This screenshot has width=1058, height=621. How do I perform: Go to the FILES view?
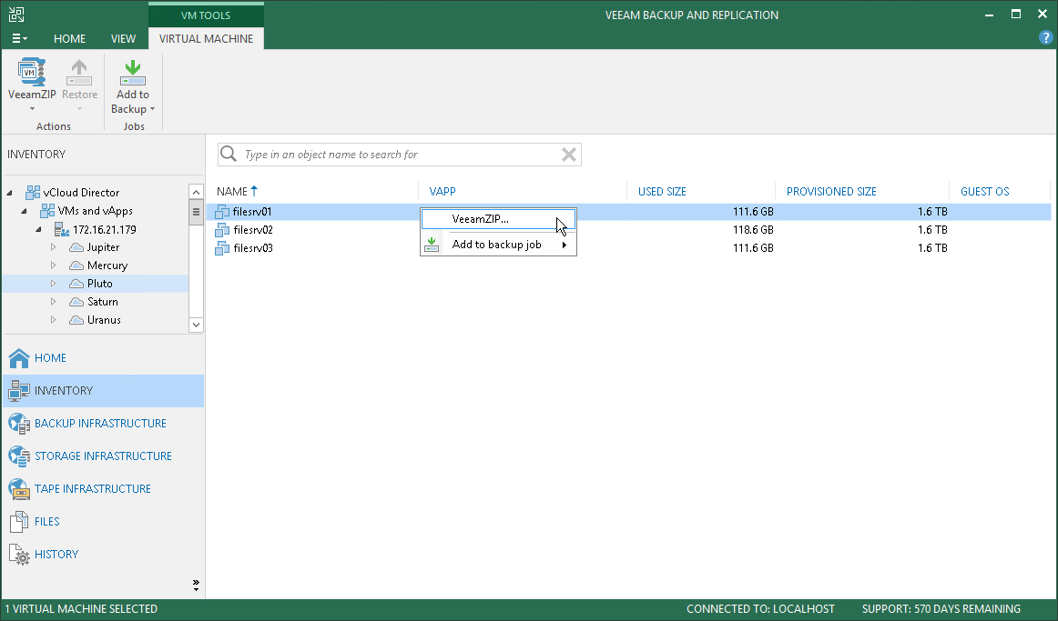[x=46, y=521]
